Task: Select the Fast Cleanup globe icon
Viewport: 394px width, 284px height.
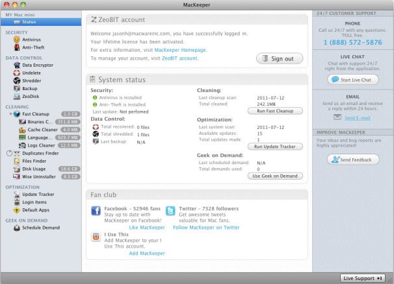Action: click(17, 114)
